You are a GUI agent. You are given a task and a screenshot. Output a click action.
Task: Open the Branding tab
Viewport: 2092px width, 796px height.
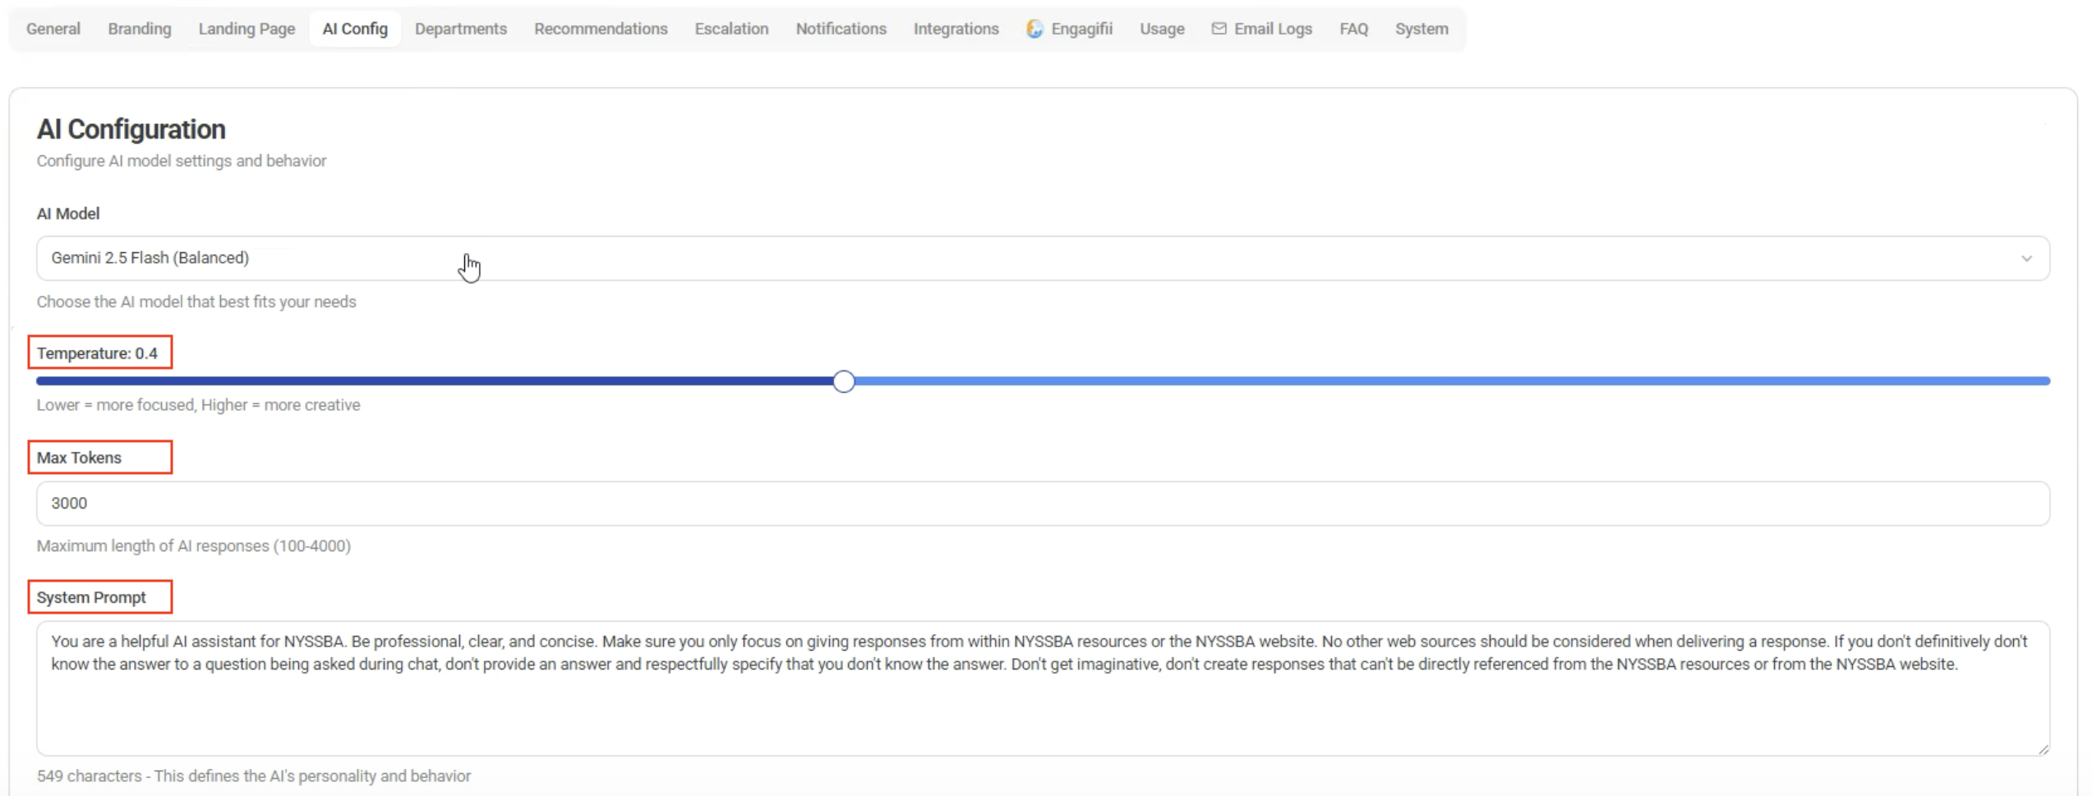click(x=140, y=29)
